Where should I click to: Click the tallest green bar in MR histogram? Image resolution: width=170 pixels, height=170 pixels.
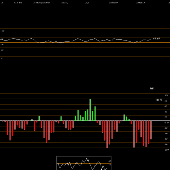pos(90,110)
